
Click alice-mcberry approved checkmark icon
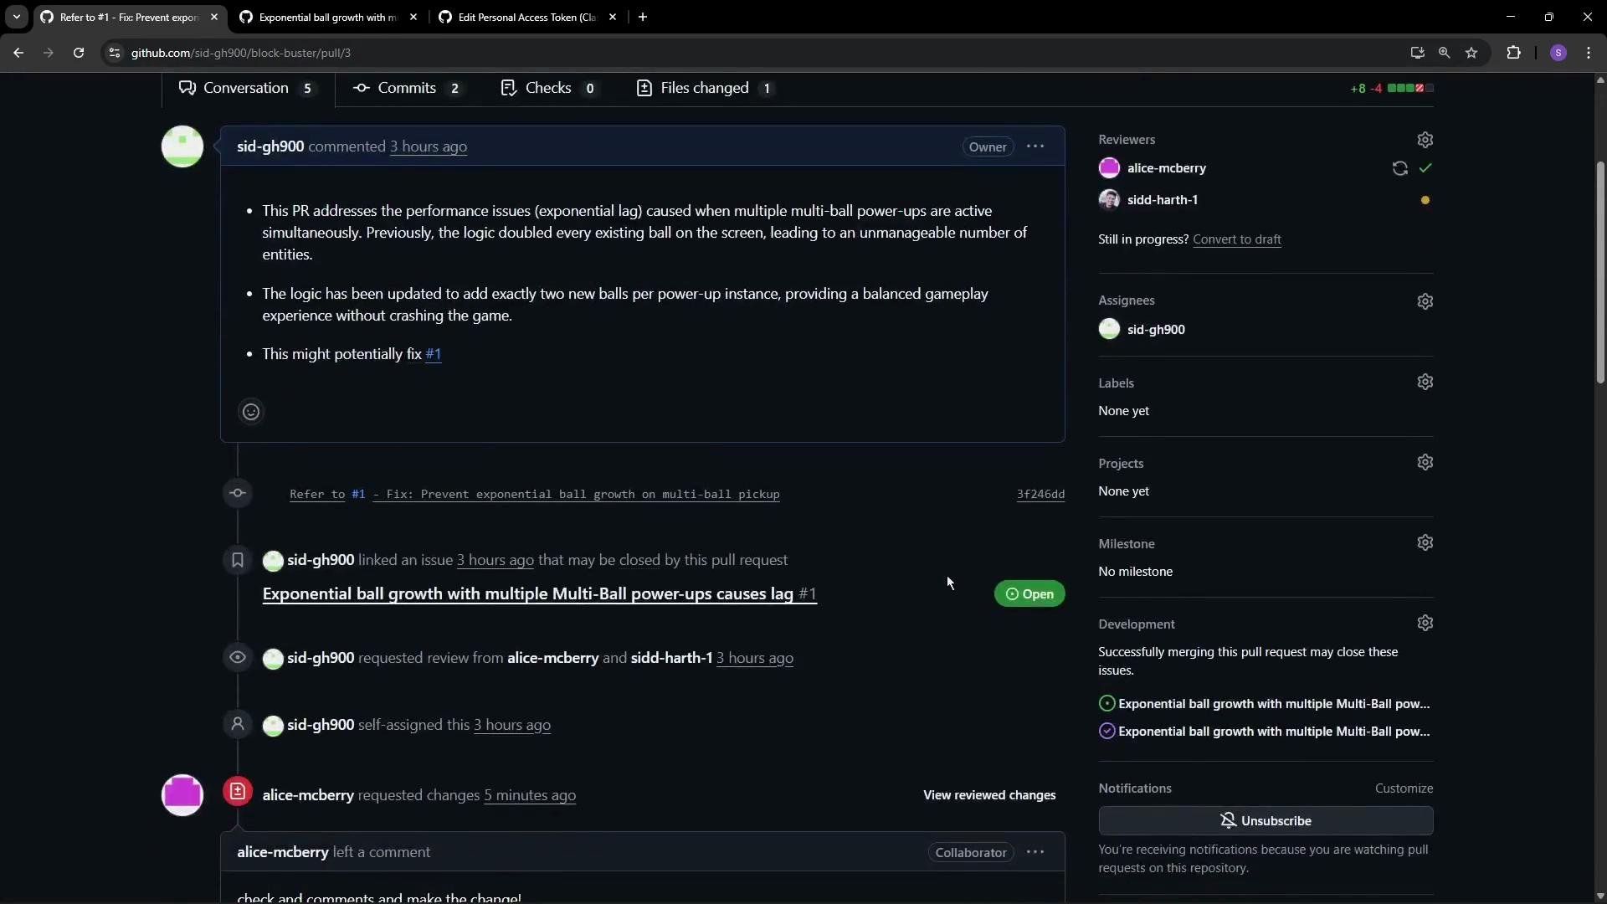(1425, 168)
